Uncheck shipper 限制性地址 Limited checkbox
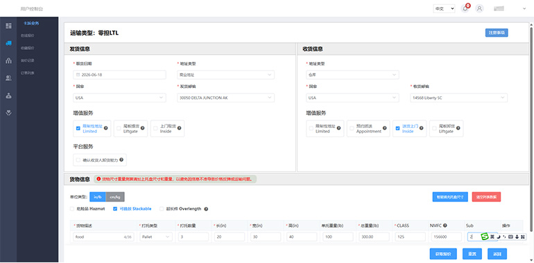The width and height of the screenshot is (534, 263). pos(78,129)
